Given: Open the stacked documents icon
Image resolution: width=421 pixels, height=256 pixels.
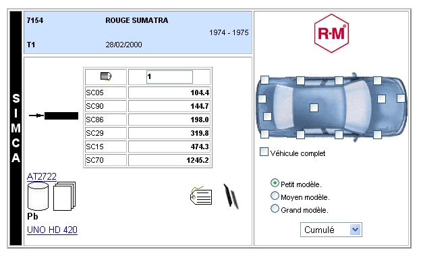Looking at the screenshot, I should pyautogui.click(x=65, y=196).
